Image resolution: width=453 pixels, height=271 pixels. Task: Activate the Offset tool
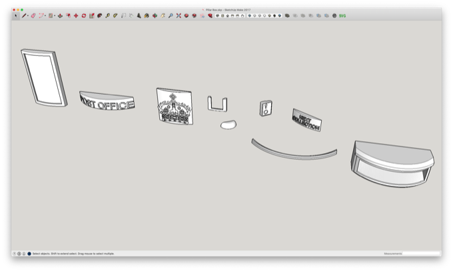[x=68, y=16]
